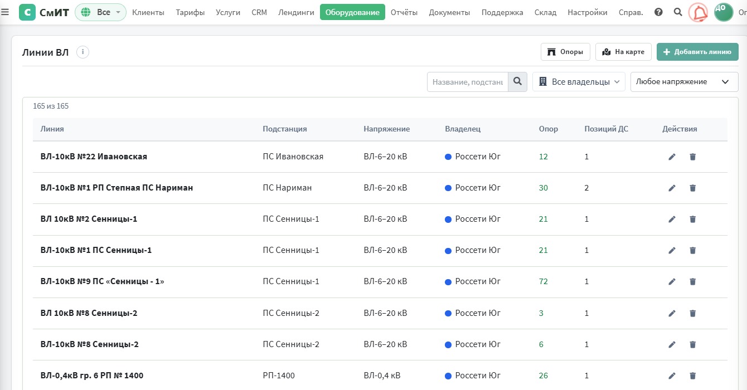Click the Линия column header
The image size is (747, 390).
pos(52,129)
